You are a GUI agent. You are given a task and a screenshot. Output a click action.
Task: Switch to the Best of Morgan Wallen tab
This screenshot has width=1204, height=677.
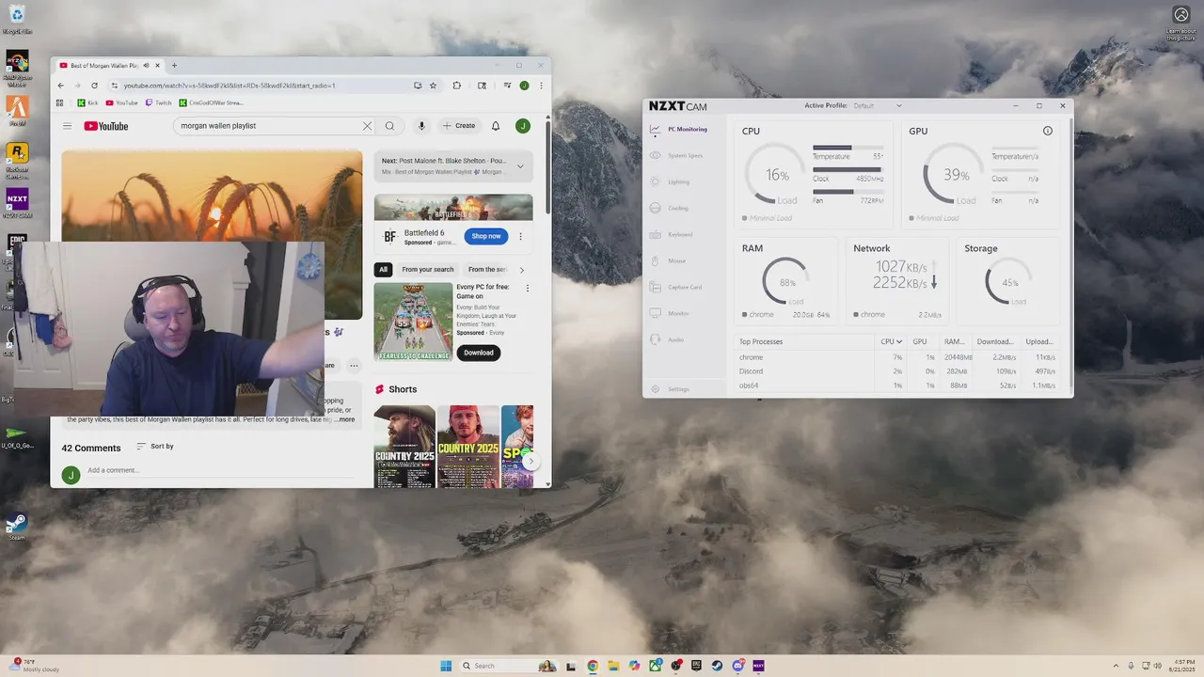pyautogui.click(x=106, y=66)
